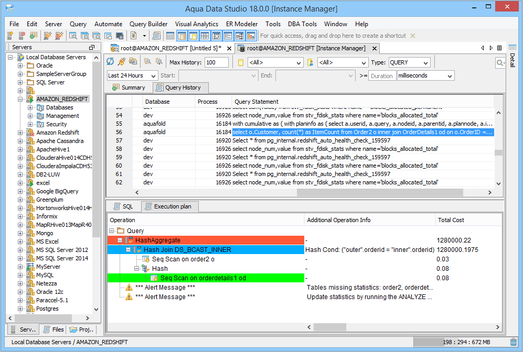The image size is (523, 352).
Task: Click the reconnect plug icon in Instance Manager
Action: point(122,62)
